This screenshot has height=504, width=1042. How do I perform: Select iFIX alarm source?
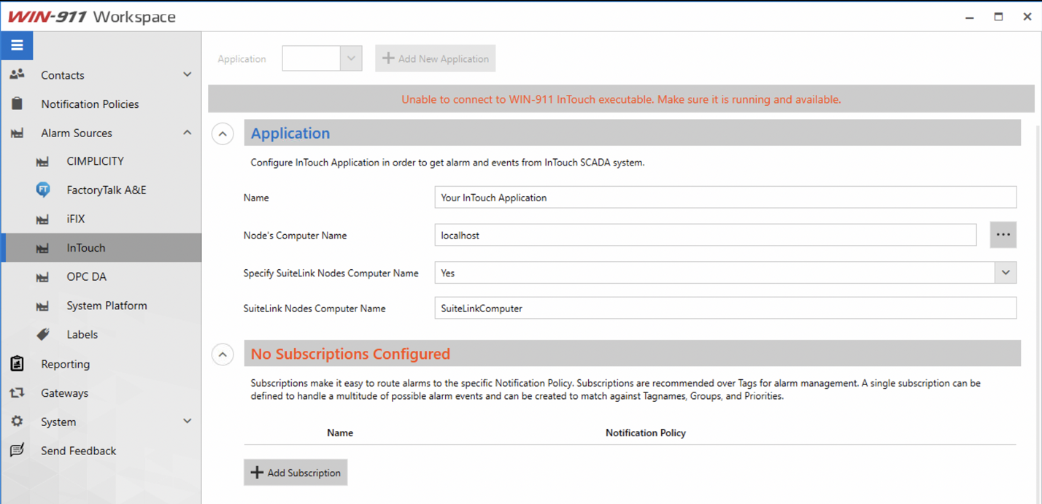pos(101,219)
